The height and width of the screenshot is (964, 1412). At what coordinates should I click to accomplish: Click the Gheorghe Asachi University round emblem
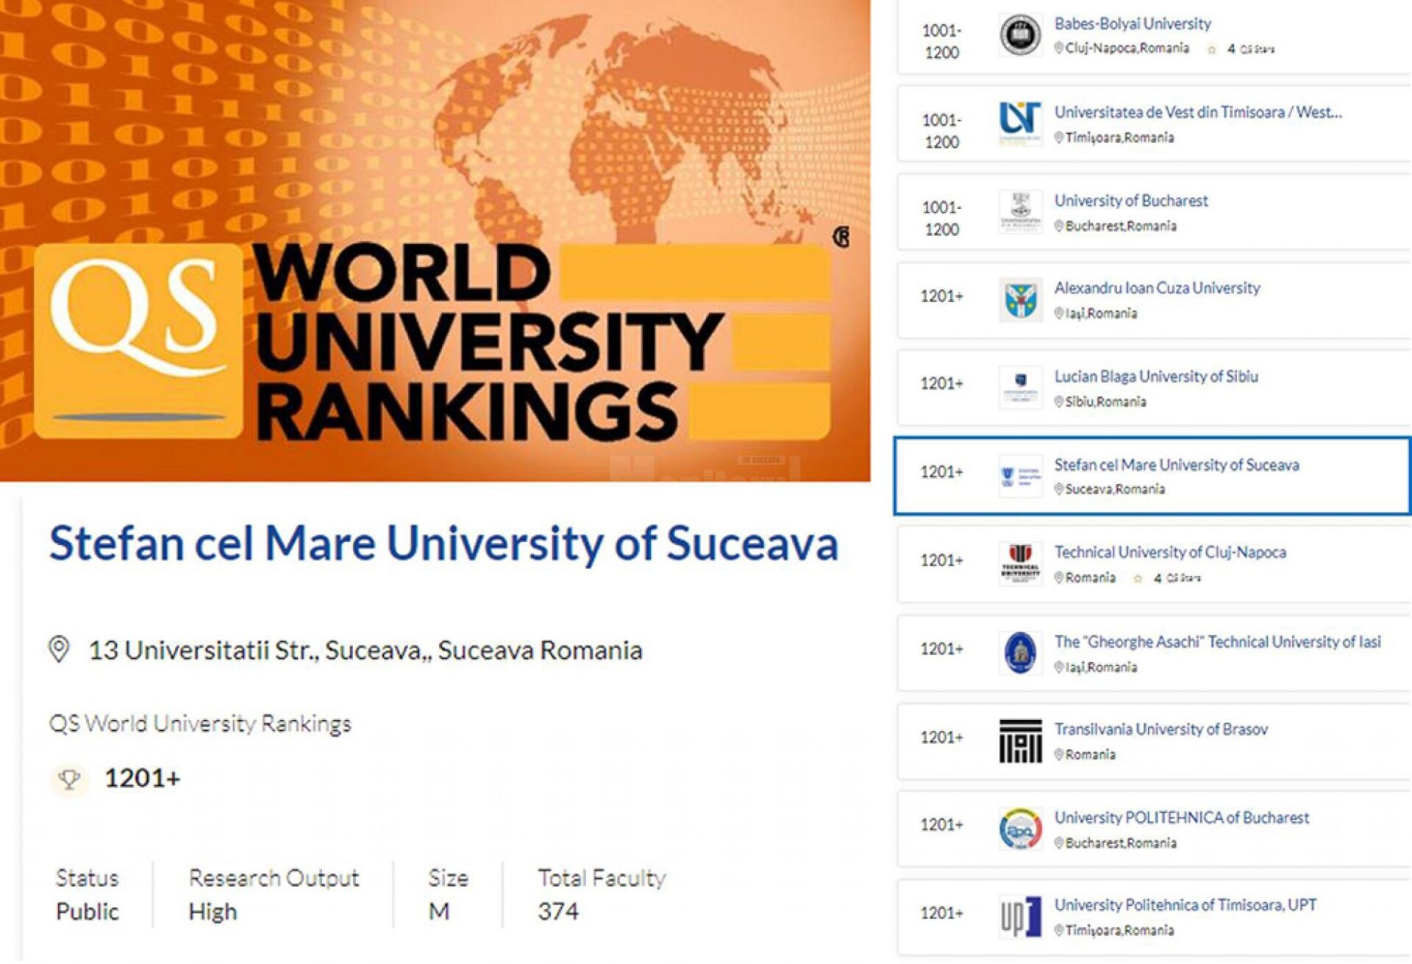click(1020, 652)
